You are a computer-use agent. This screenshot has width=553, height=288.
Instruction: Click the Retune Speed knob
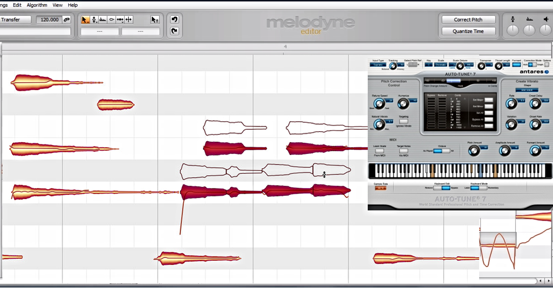(x=379, y=104)
